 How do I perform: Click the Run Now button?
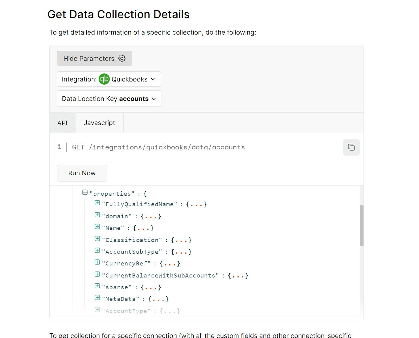[x=82, y=173]
